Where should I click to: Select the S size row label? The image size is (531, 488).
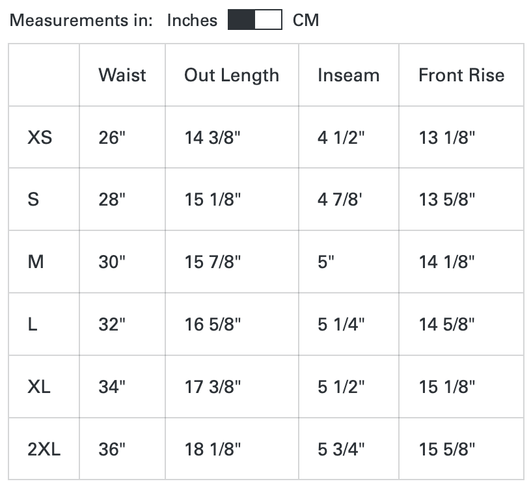click(33, 199)
